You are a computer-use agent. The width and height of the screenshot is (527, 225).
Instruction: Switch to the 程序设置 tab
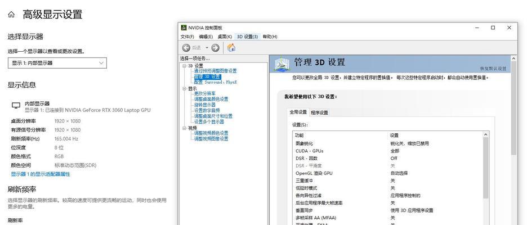[319, 112]
